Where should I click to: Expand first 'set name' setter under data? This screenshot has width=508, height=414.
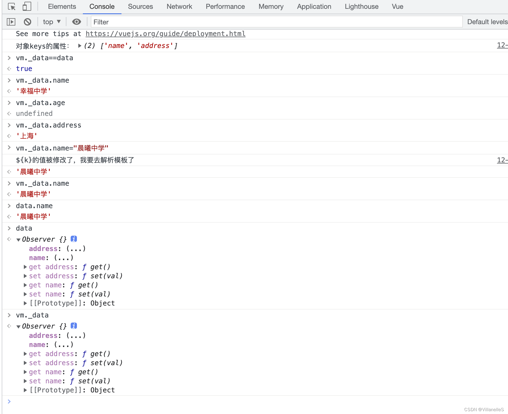pos(25,294)
